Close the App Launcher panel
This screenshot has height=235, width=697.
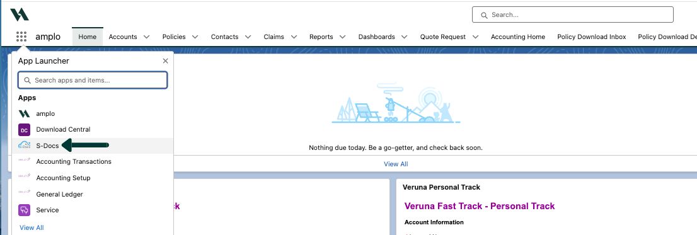(x=165, y=61)
